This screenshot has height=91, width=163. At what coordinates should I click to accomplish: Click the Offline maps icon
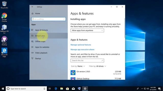tap(32, 41)
